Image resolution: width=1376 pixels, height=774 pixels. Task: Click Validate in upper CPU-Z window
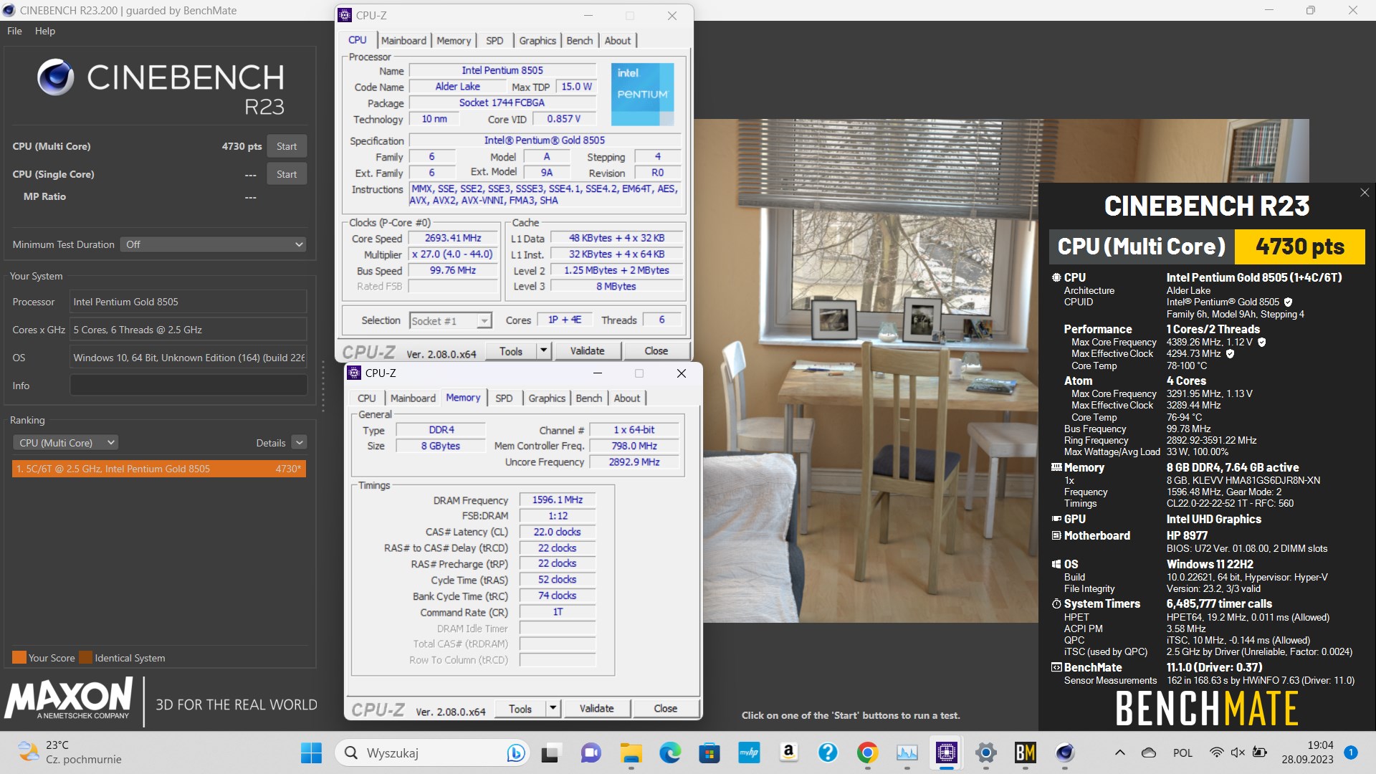pyautogui.click(x=587, y=351)
